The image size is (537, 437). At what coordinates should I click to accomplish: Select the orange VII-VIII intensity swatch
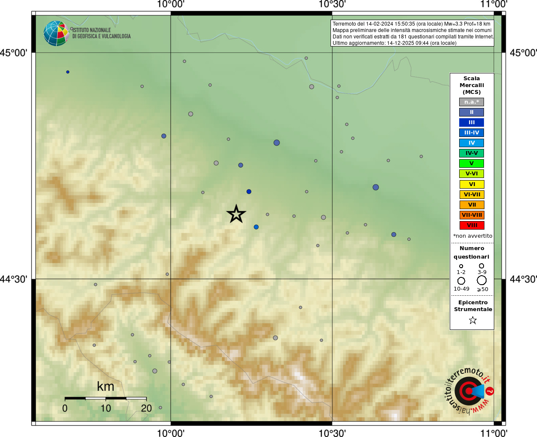472,215
